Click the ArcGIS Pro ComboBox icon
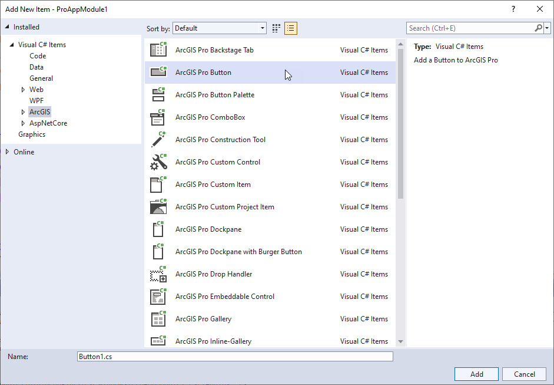 click(x=158, y=117)
